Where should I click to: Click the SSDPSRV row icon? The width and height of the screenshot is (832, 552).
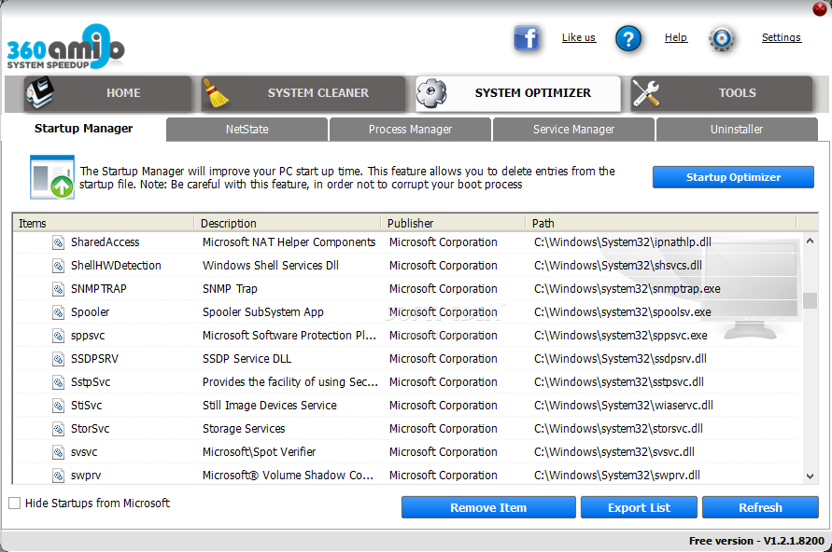[59, 359]
